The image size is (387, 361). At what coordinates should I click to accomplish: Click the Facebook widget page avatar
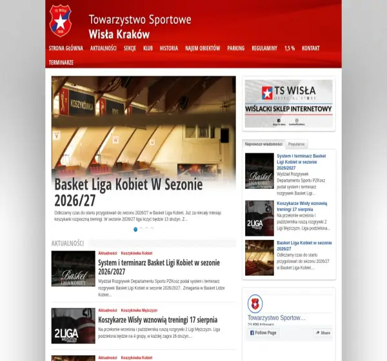pos(255,304)
